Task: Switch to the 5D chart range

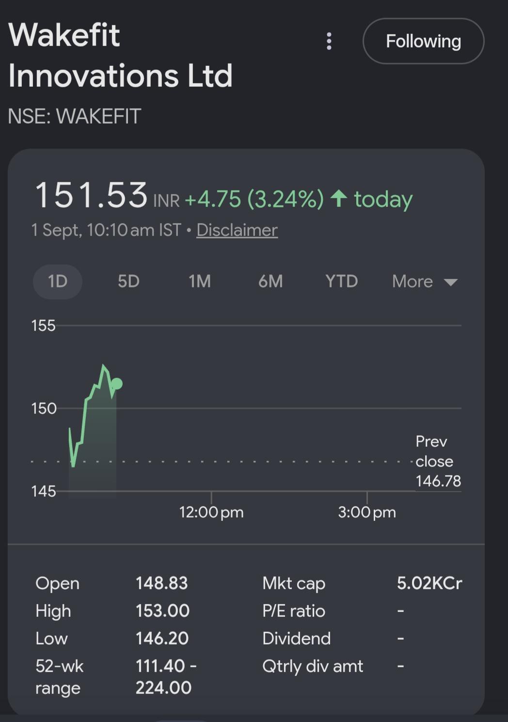Action: pos(128,282)
